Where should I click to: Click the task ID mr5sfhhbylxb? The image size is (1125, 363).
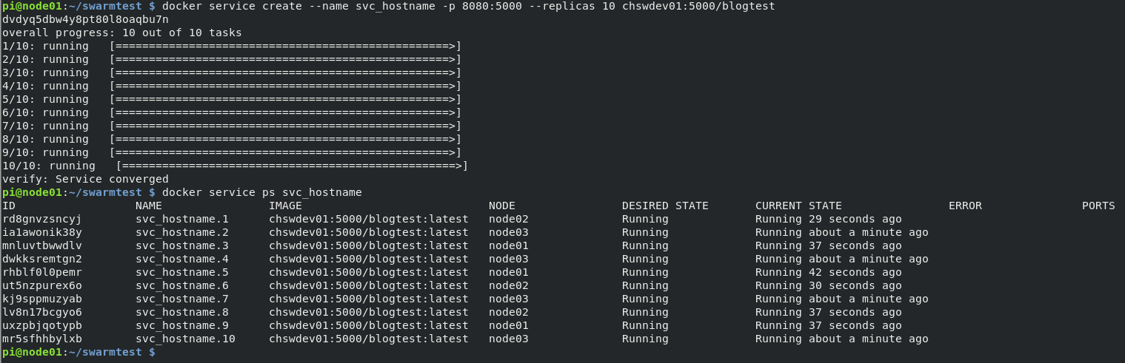point(42,339)
